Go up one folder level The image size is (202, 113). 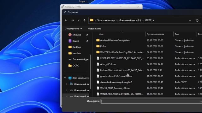tap(84, 20)
